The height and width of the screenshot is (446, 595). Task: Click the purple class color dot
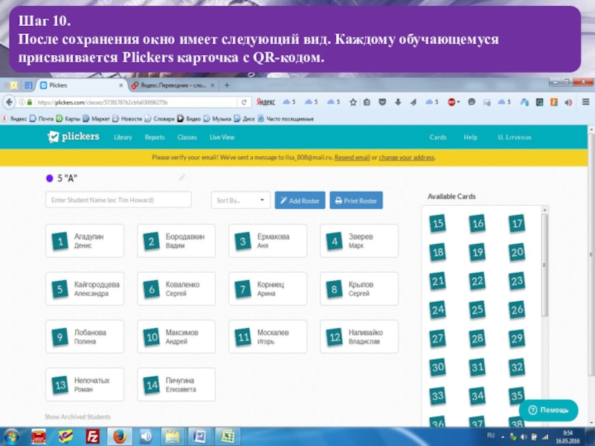(49, 178)
